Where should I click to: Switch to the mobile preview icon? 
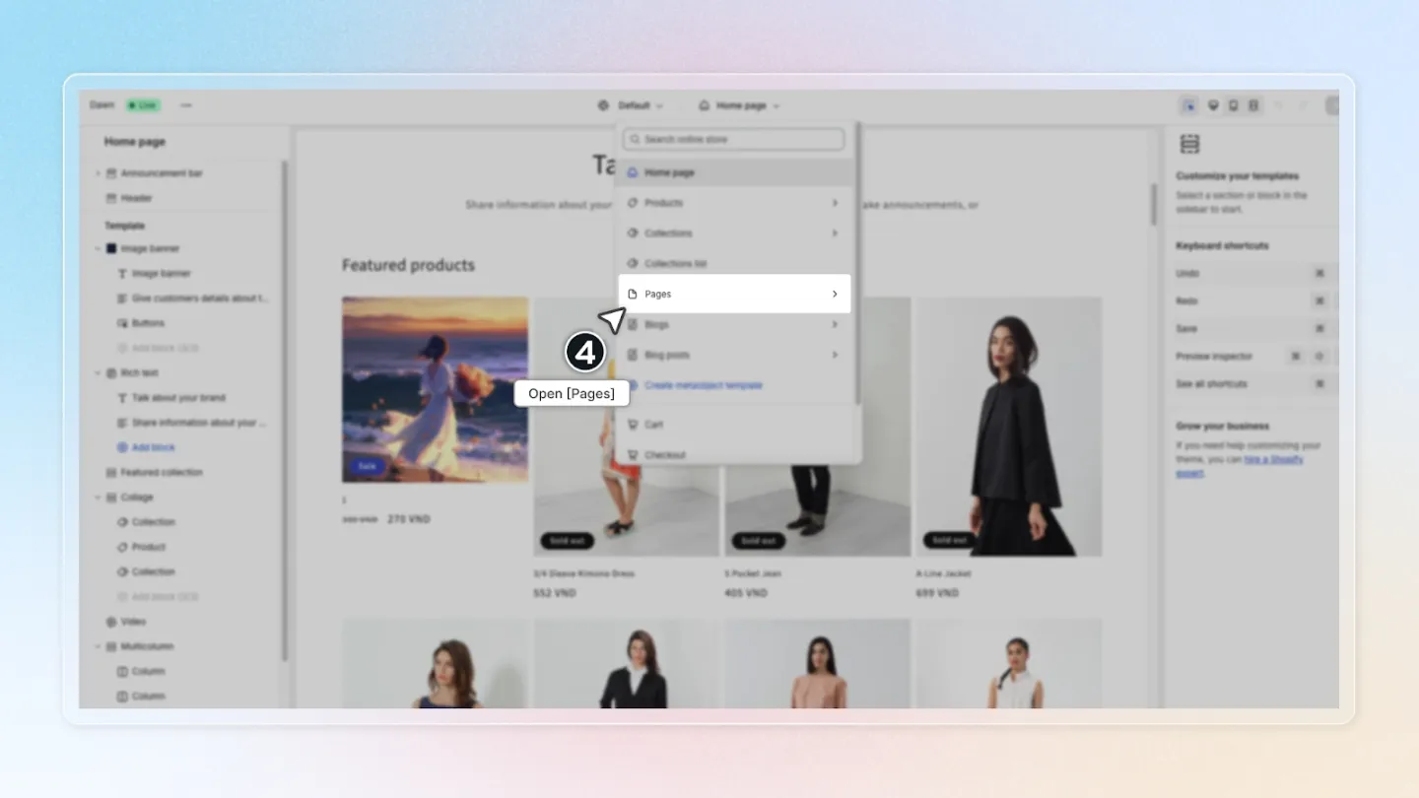click(x=1233, y=105)
